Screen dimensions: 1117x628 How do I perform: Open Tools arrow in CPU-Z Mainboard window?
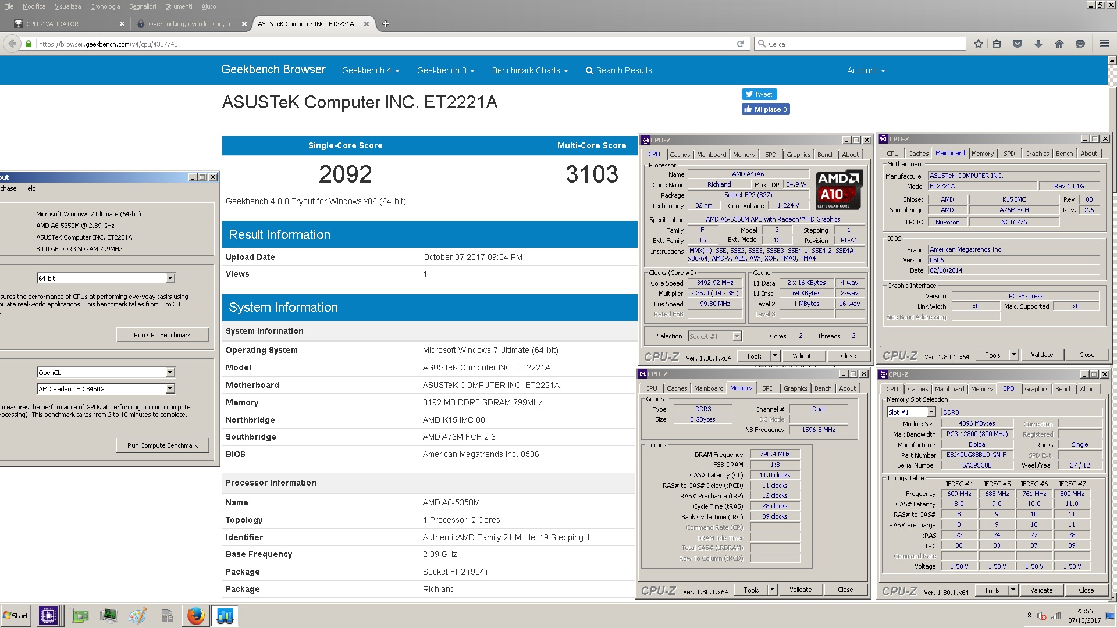[1013, 355]
